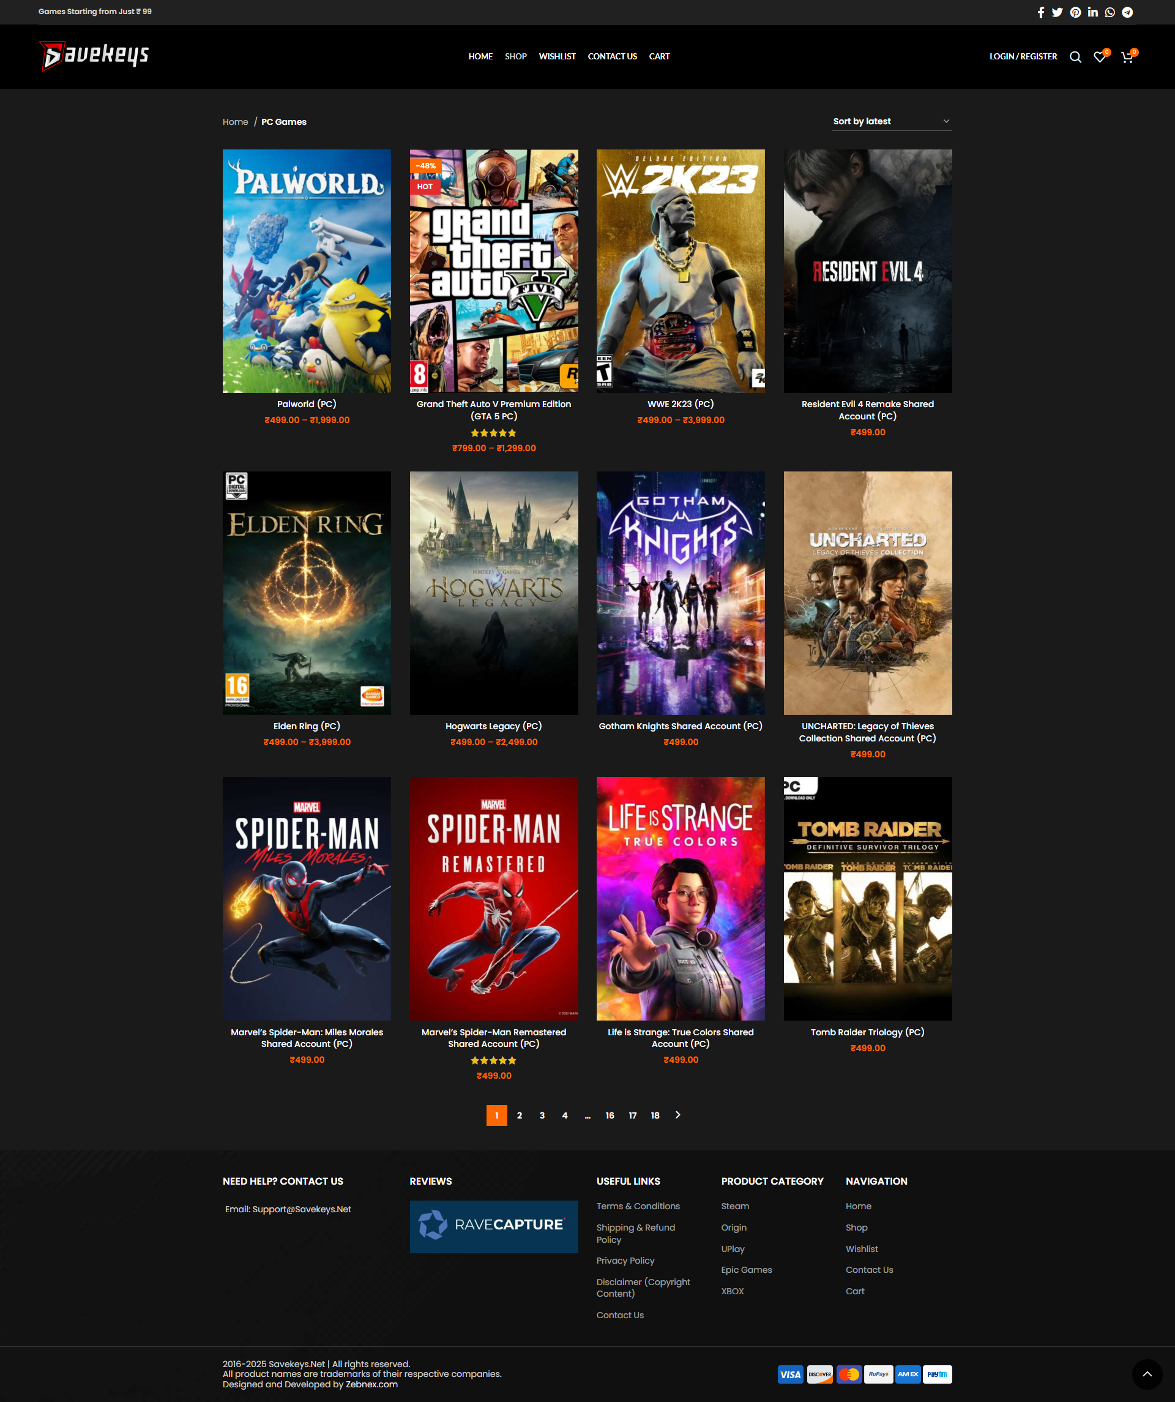
Task: Click LOGIN / REGISTER
Action: coord(1023,57)
